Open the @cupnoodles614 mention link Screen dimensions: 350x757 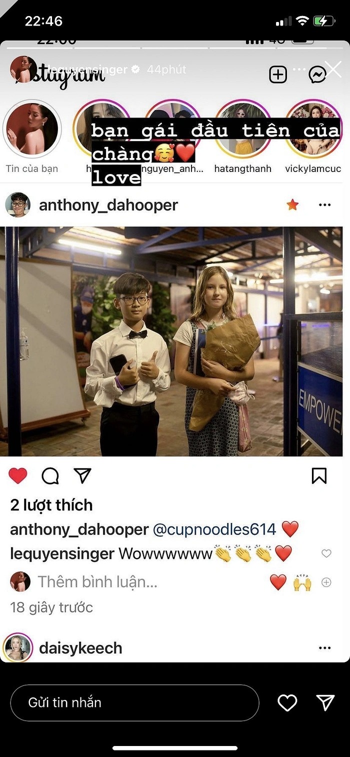pos(214,529)
